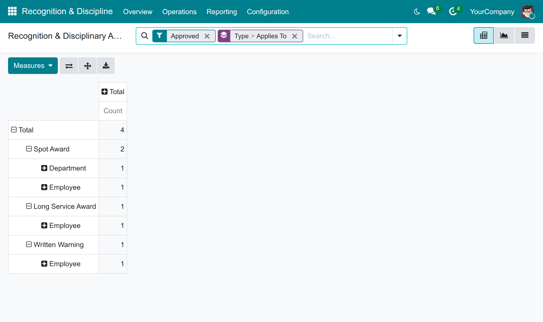Open the Reporting menu
Viewport: 543px width, 322px height.
(x=221, y=12)
